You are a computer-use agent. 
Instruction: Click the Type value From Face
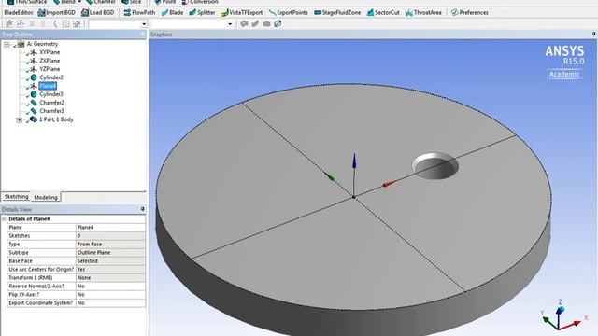[x=110, y=245]
